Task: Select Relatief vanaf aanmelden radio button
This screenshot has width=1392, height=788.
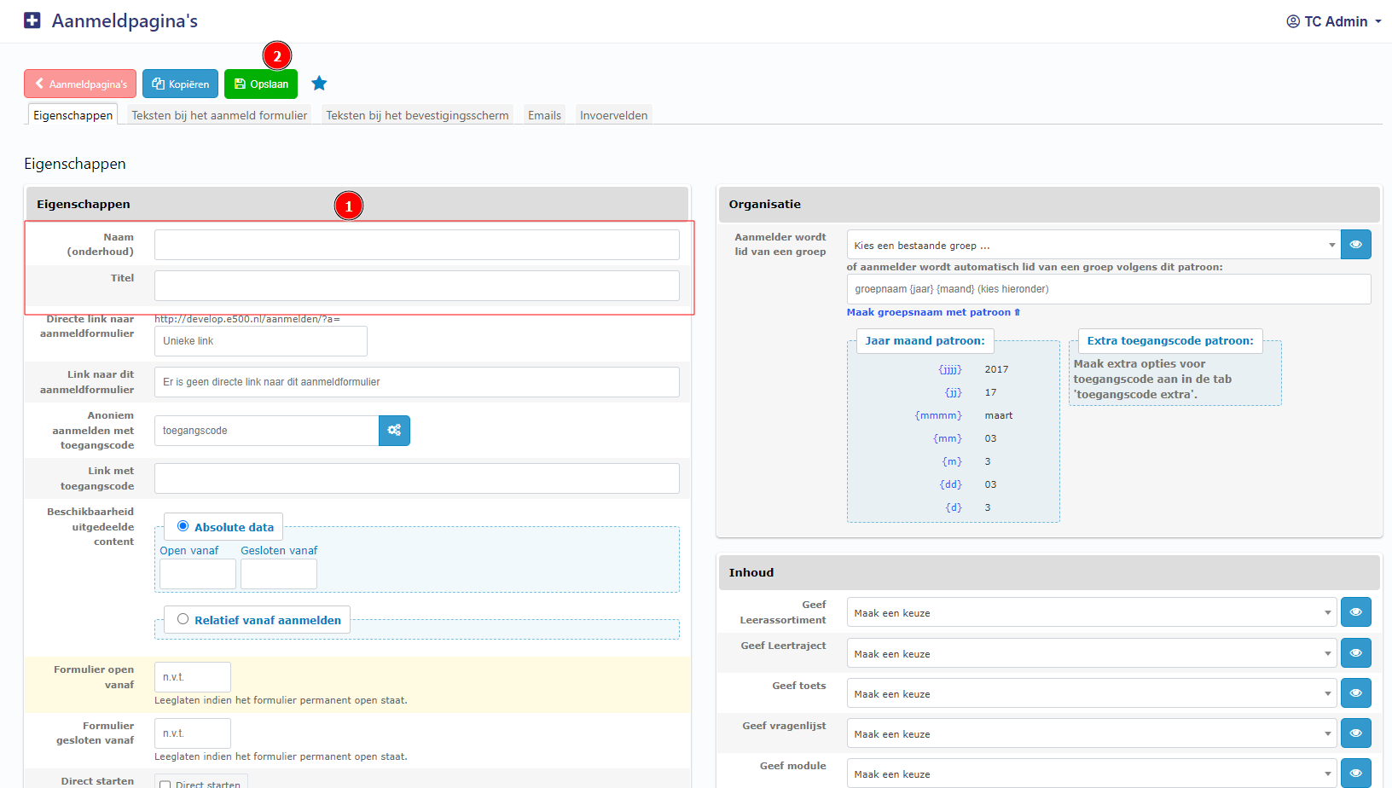Action: point(183,619)
